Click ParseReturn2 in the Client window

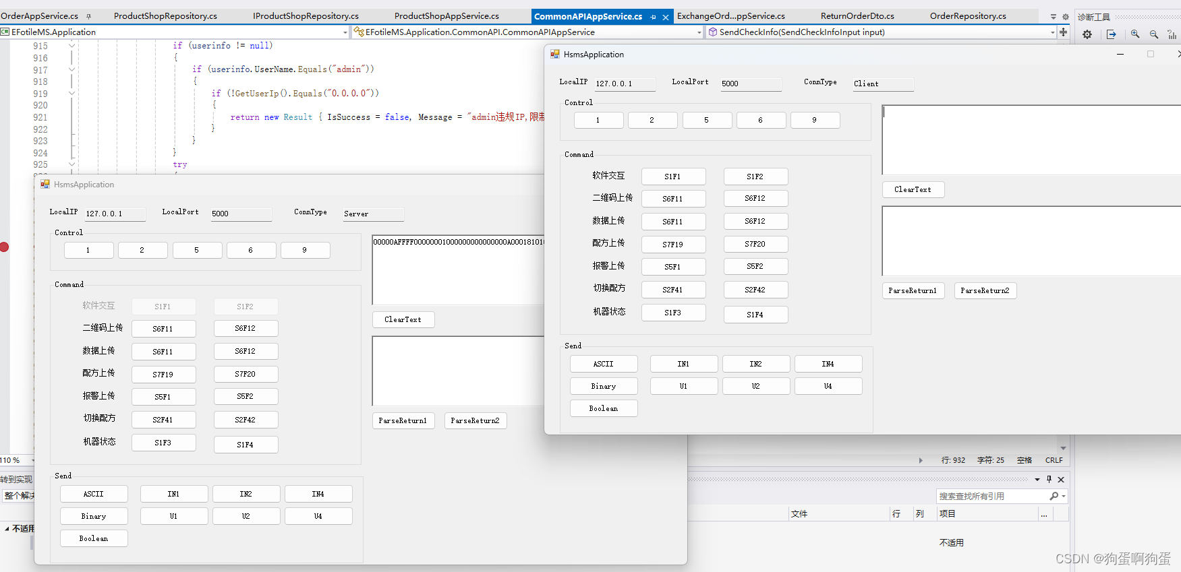pos(985,290)
